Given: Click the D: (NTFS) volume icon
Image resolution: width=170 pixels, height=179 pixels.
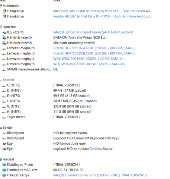Looking at the screenshot, I should point(4,91).
